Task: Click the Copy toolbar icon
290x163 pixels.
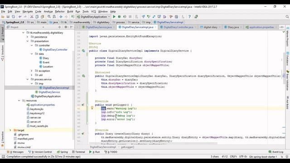Action: click(x=37, y=17)
